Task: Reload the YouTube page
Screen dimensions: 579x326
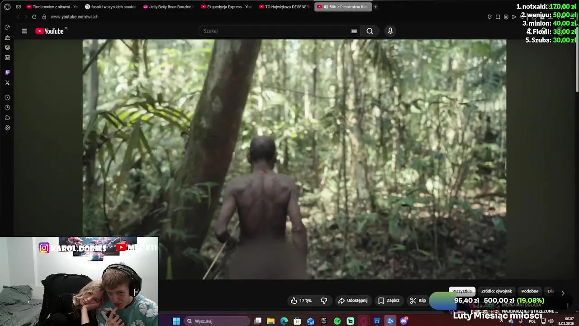Action: [34, 17]
